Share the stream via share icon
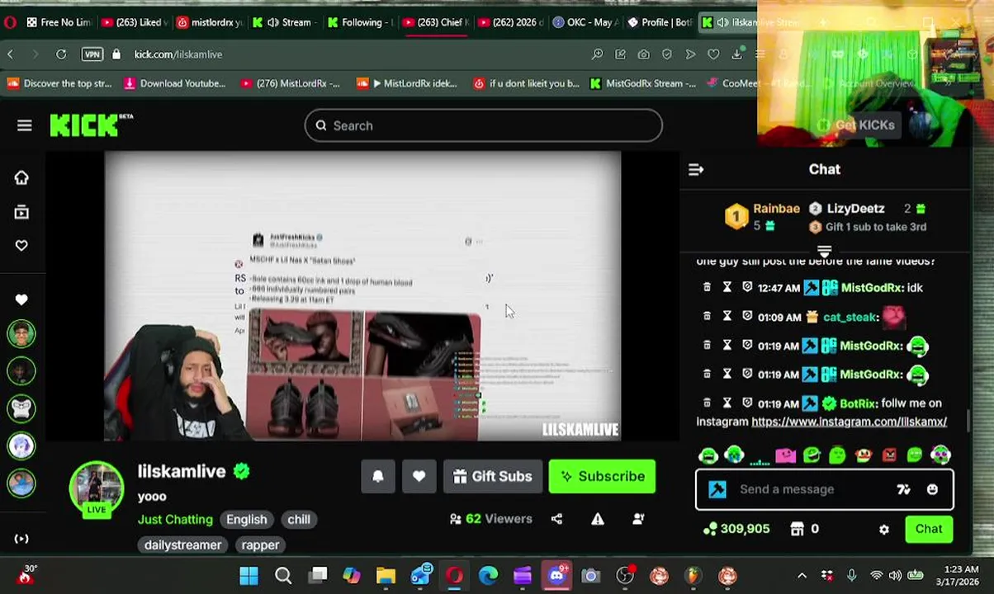This screenshot has height=594, width=994. point(556,519)
